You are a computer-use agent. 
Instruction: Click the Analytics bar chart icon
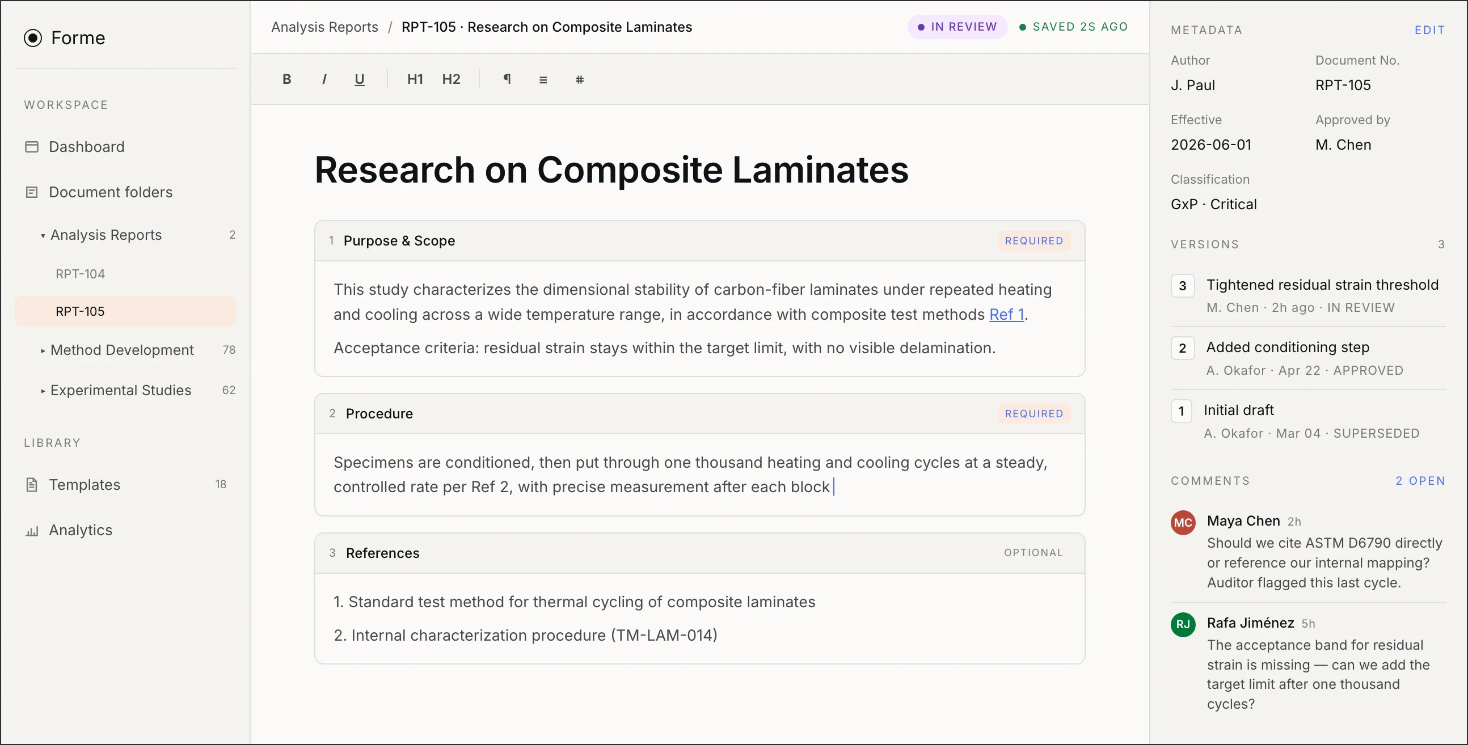[x=32, y=531]
